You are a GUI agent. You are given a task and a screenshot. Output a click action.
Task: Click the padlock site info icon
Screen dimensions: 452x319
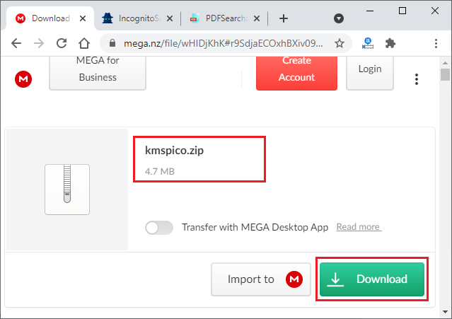pos(112,44)
